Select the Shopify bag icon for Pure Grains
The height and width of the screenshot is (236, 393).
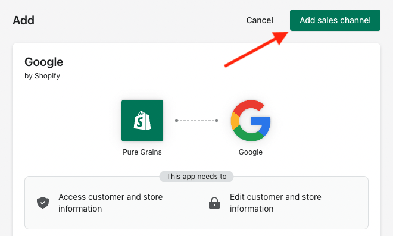click(x=142, y=121)
